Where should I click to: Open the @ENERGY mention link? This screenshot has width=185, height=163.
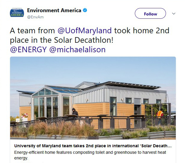click(28, 49)
